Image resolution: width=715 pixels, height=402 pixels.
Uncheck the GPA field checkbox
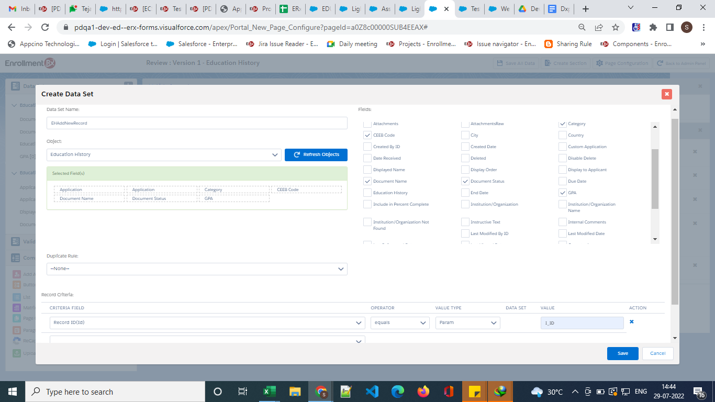pos(562,193)
